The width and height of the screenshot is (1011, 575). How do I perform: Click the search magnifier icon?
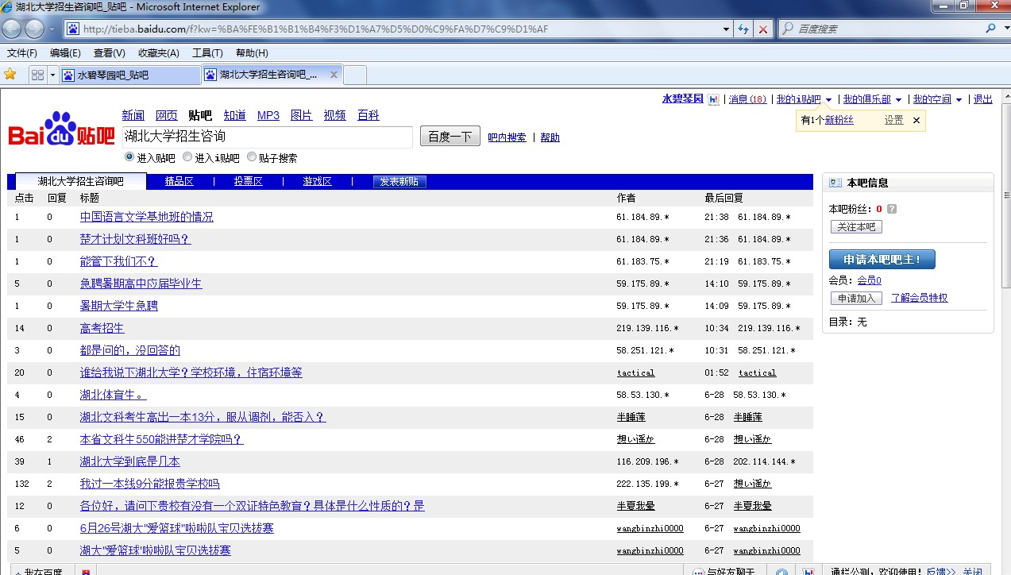(990, 29)
